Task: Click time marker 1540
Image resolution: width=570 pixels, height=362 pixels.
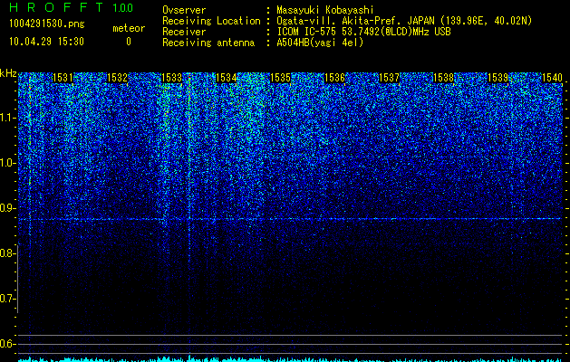Action: click(552, 78)
